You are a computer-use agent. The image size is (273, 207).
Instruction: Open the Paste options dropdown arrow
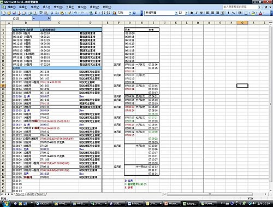[x=66, y=13]
